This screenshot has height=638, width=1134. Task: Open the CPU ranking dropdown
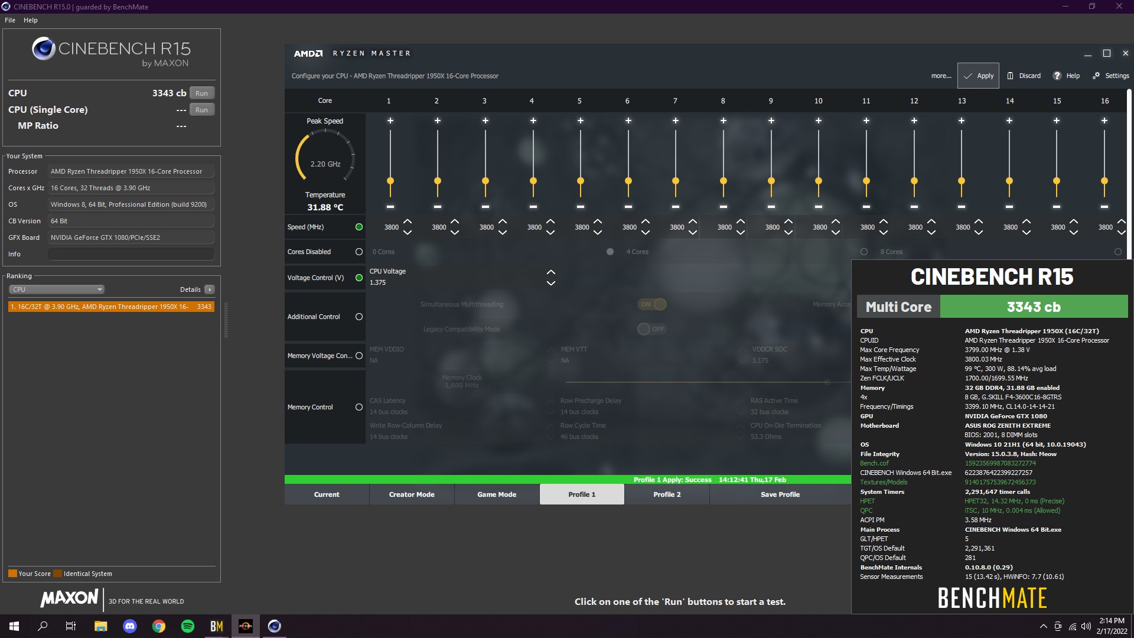coord(57,289)
